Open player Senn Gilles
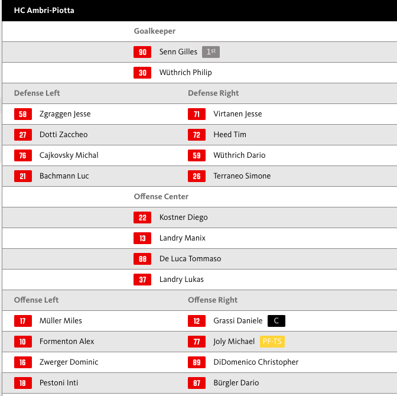Image resolution: width=397 pixels, height=396 pixels. coord(178,52)
